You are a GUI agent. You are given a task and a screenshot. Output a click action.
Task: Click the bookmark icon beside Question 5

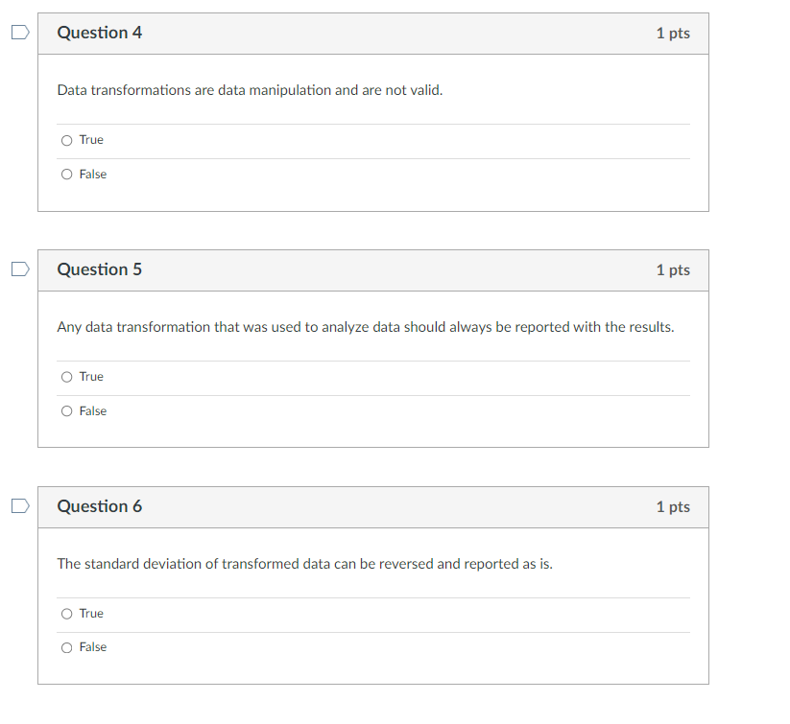(x=19, y=269)
